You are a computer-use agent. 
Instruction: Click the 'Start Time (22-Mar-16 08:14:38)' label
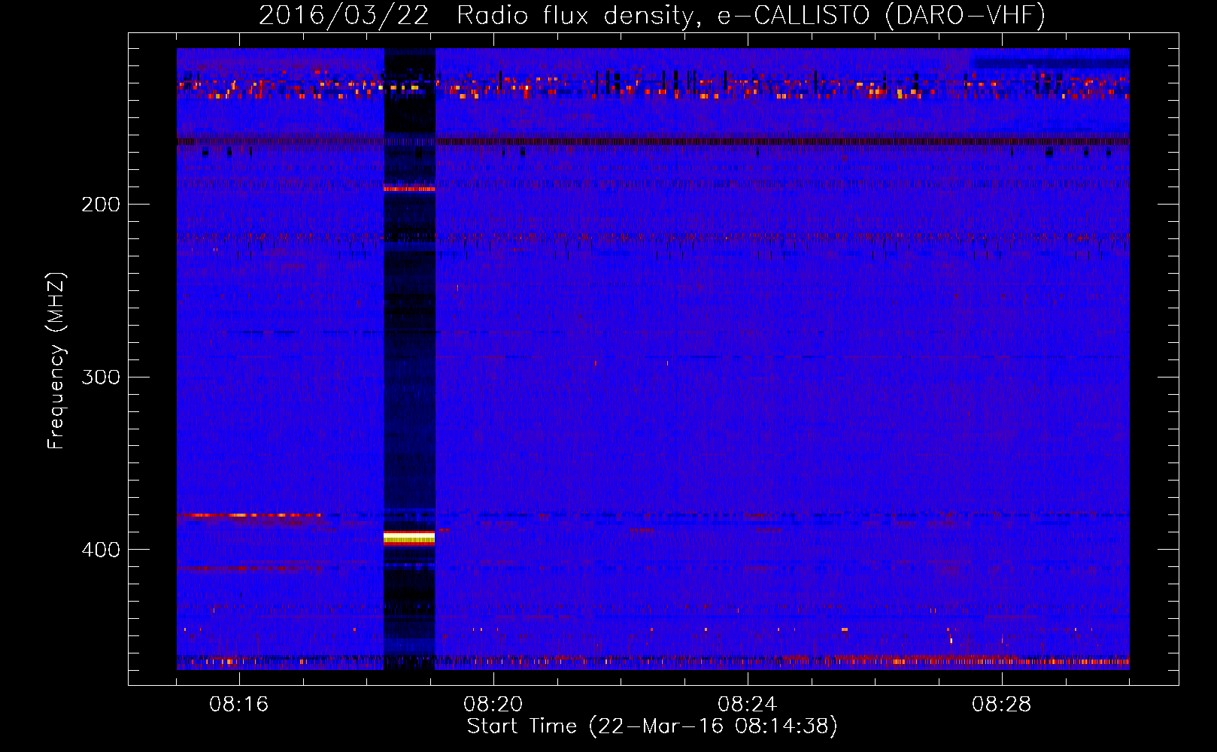(652, 726)
